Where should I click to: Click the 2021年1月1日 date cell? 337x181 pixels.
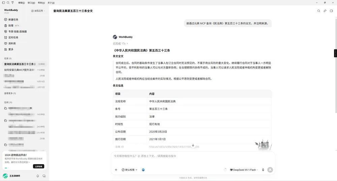pyautogui.click(x=209, y=139)
